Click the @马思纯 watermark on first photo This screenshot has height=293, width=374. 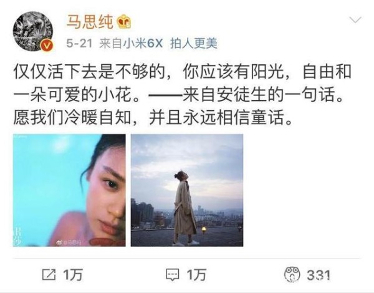(x=69, y=243)
